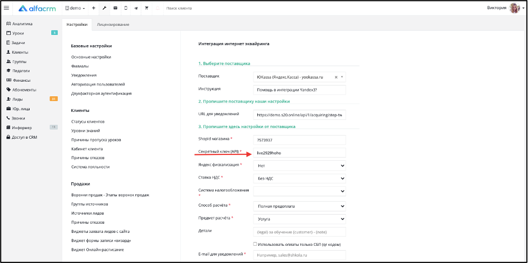Clear the selected Поставщик with the x
Screen dimensions: 528x263
point(335,77)
